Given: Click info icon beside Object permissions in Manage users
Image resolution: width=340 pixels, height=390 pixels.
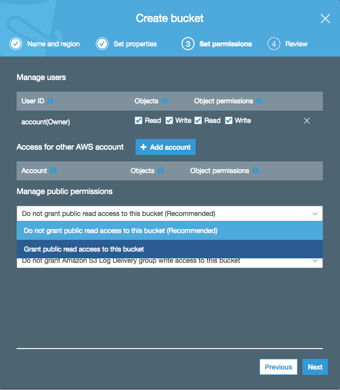Looking at the screenshot, I should pyautogui.click(x=260, y=101).
